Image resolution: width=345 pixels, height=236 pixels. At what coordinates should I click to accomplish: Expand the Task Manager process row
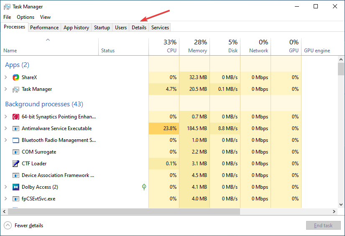[6, 89]
